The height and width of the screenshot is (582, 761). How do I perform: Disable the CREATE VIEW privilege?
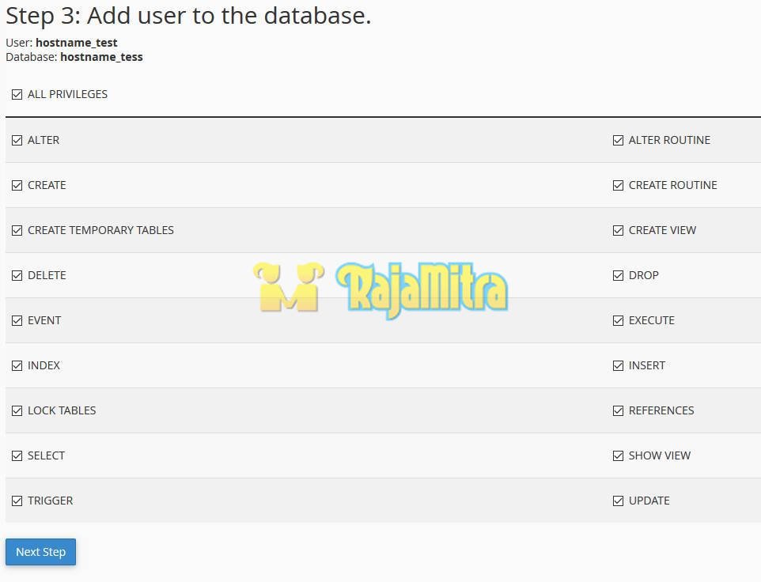tap(618, 231)
